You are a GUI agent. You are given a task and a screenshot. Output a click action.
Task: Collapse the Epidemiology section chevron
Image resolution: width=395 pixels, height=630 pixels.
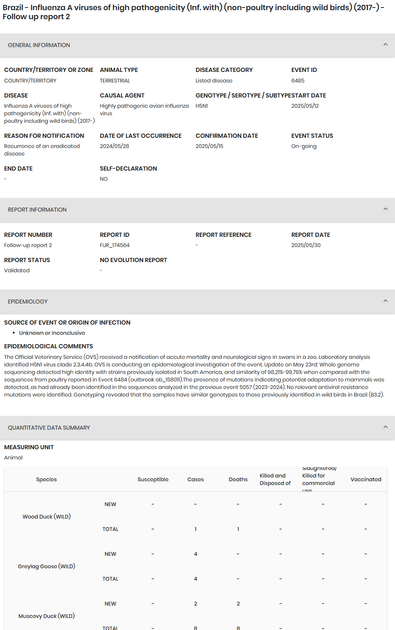point(385,301)
